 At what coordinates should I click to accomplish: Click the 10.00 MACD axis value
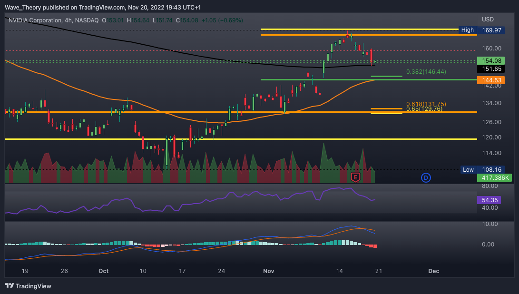[490, 224]
